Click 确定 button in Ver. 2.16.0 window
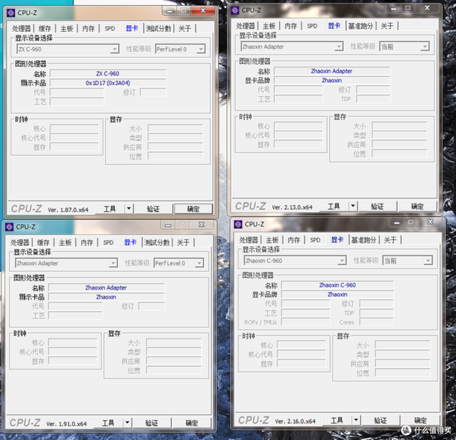 (x=420, y=420)
